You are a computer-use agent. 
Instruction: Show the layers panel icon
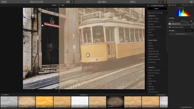pyautogui.click(x=173, y=5)
